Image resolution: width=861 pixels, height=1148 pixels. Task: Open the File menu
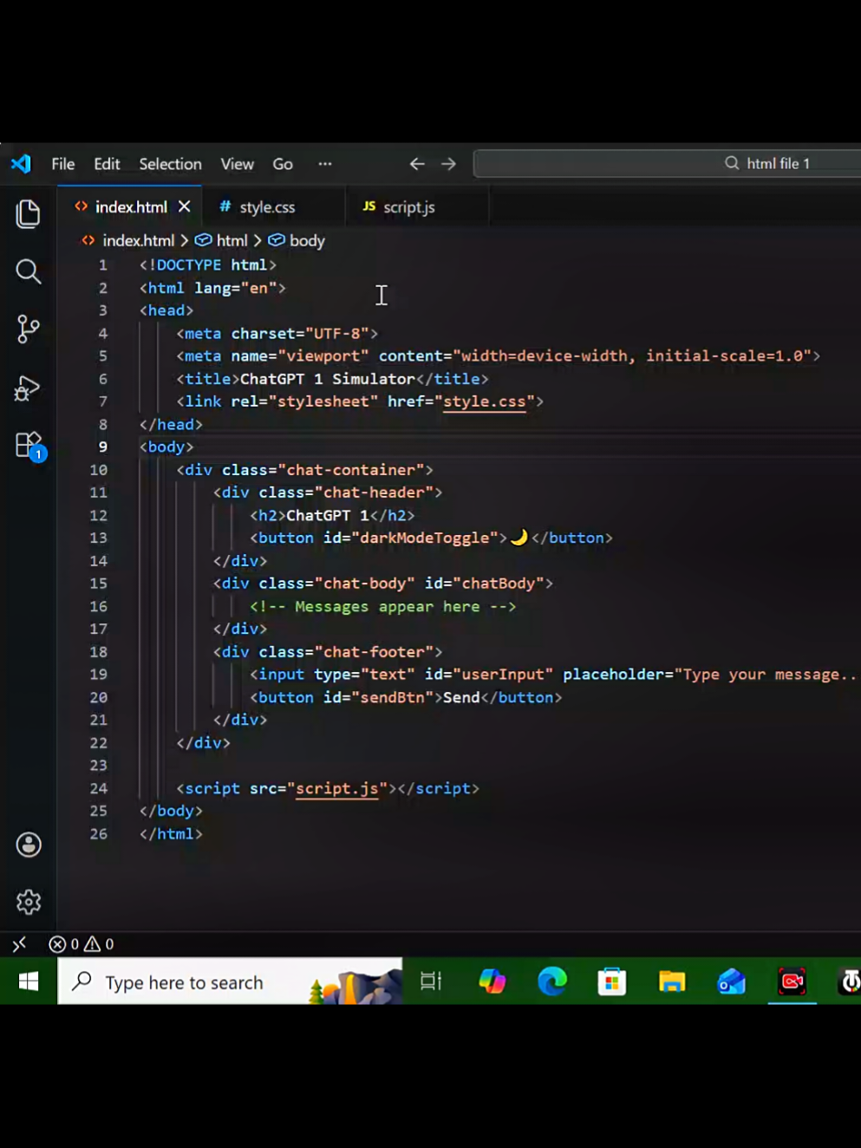tap(62, 164)
